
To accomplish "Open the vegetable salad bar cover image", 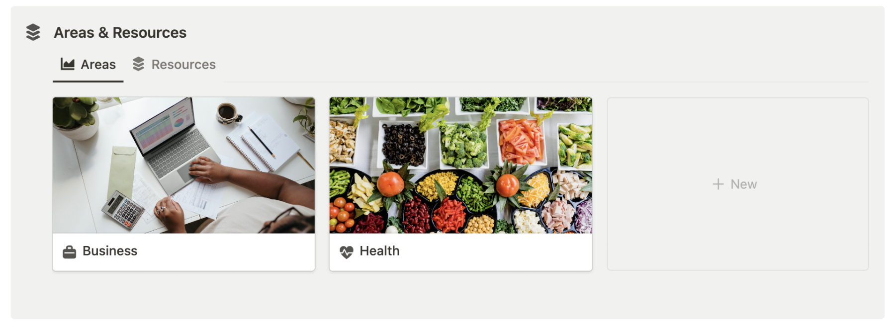I will (461, 165).
